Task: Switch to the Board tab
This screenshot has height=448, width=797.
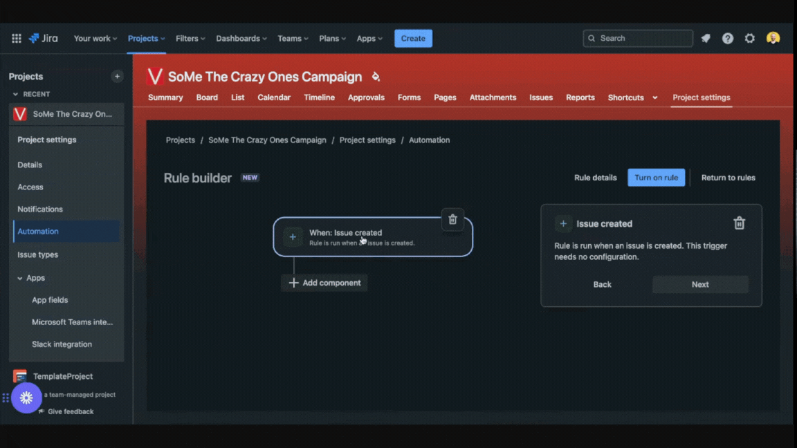Action: point(207,97)
